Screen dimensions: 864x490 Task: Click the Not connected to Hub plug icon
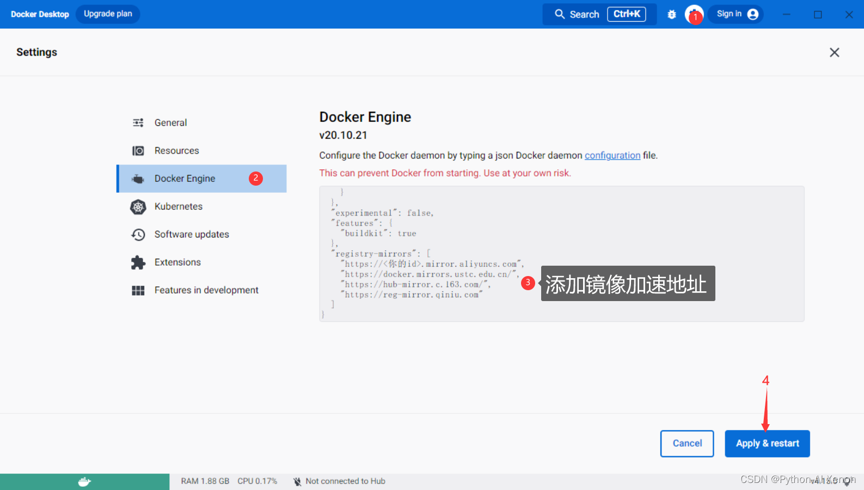tap(297, 482)
